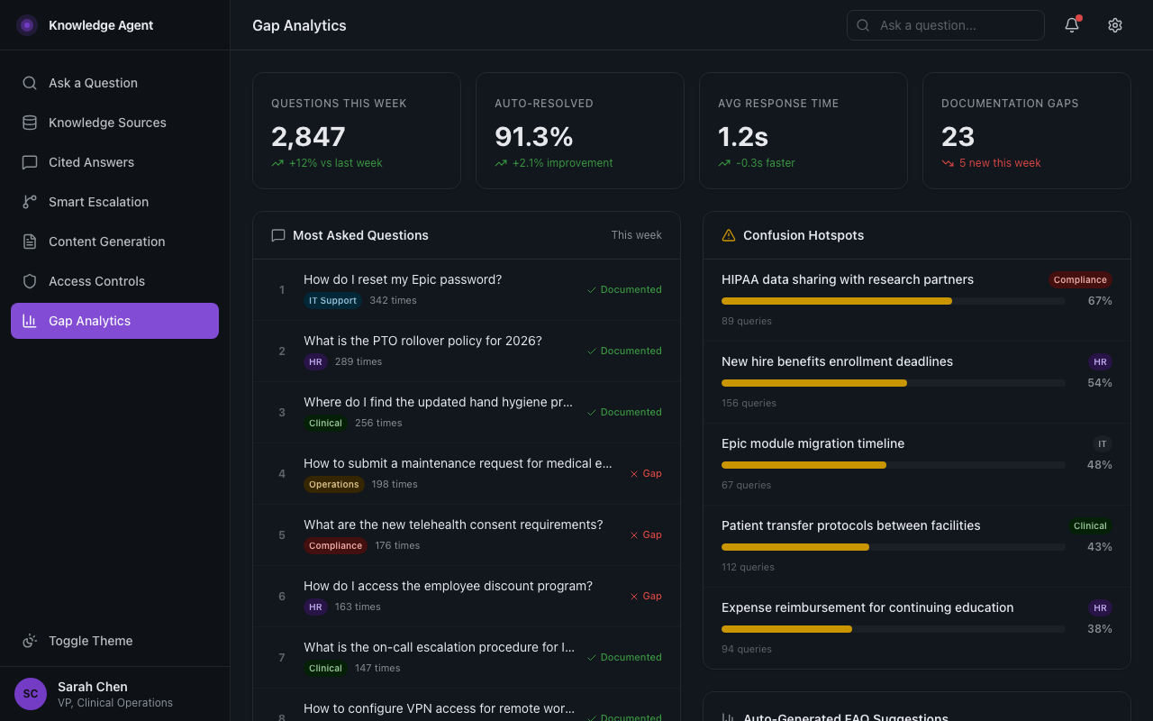Click the Gap label on the telehealth consent question
Screen dimensions: 1153x721
pyautogui.click(x=645, y=534)
